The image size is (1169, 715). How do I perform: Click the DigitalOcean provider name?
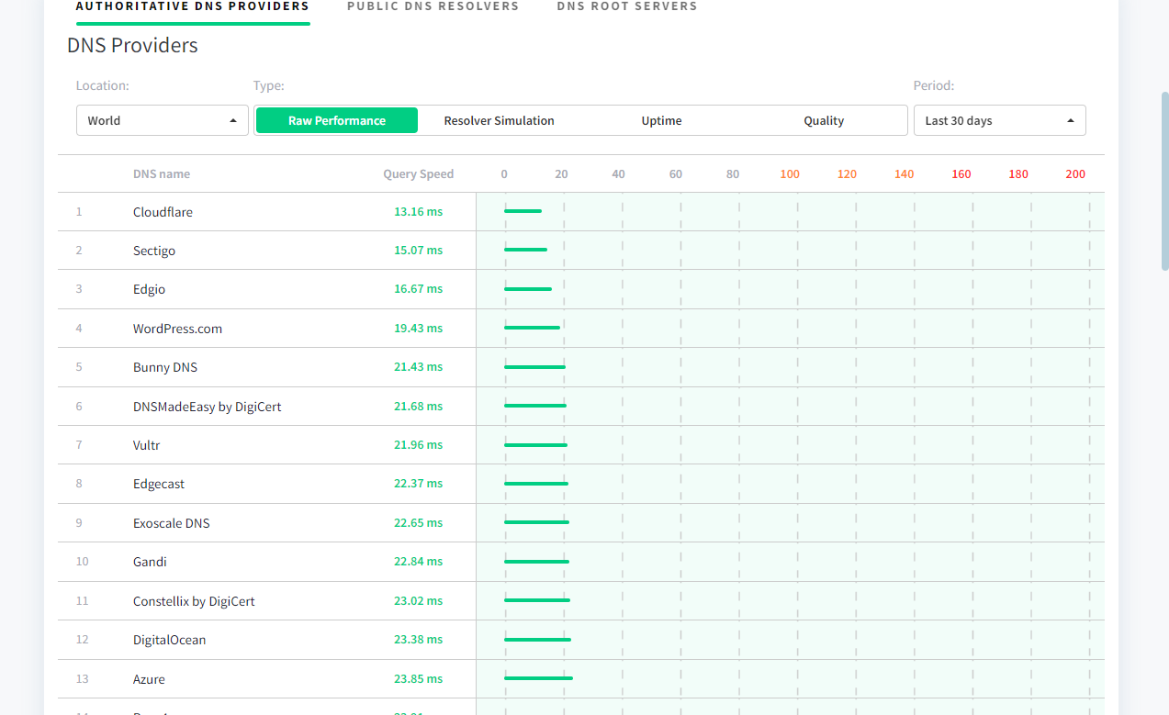click(x=170, y=640)
